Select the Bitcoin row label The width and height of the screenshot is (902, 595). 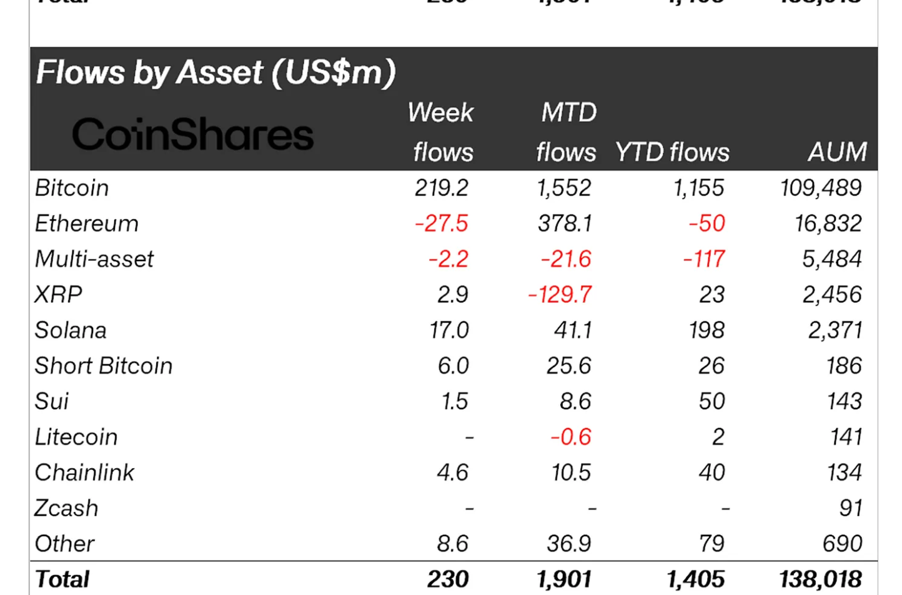click(72, 188)
